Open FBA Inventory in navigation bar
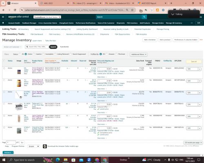 tap(132, 23)
